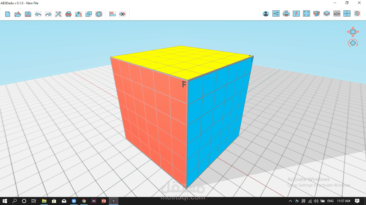Image resolution: width=366 pixels, height=205 pixels.
Task: Open a file using the folder icon
Action: (18, 14)
